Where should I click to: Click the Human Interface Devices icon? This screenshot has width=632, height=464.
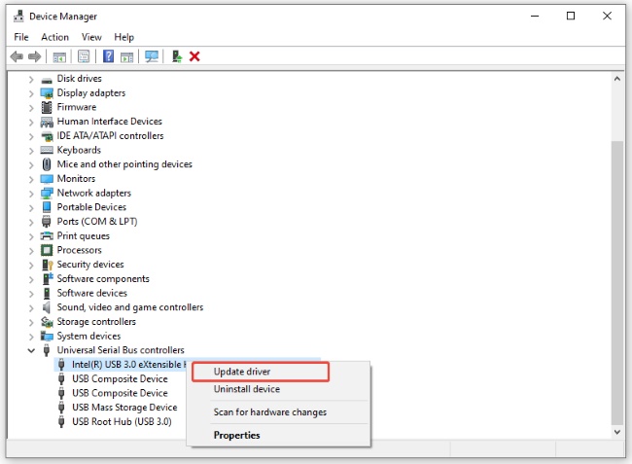coord(47,122)
